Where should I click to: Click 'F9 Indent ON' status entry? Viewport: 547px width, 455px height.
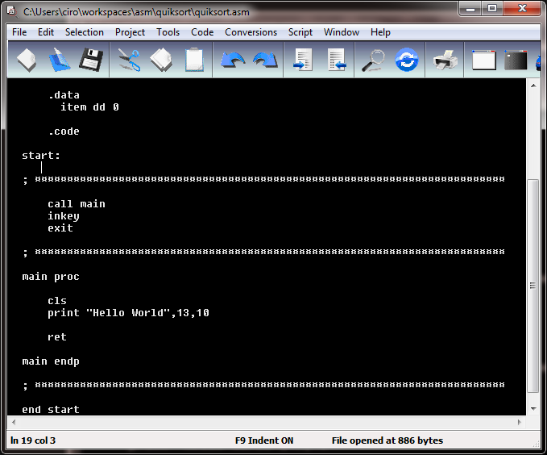tap(264, 440)
